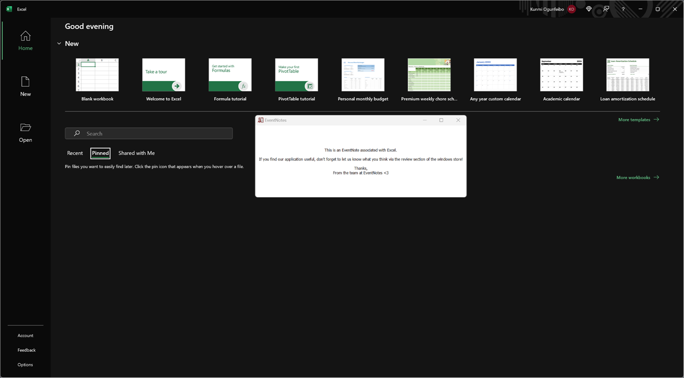Collapse the New templates section chevron
Image resolution: width=684 pixels, height=378 pixels.
[59, 44]
